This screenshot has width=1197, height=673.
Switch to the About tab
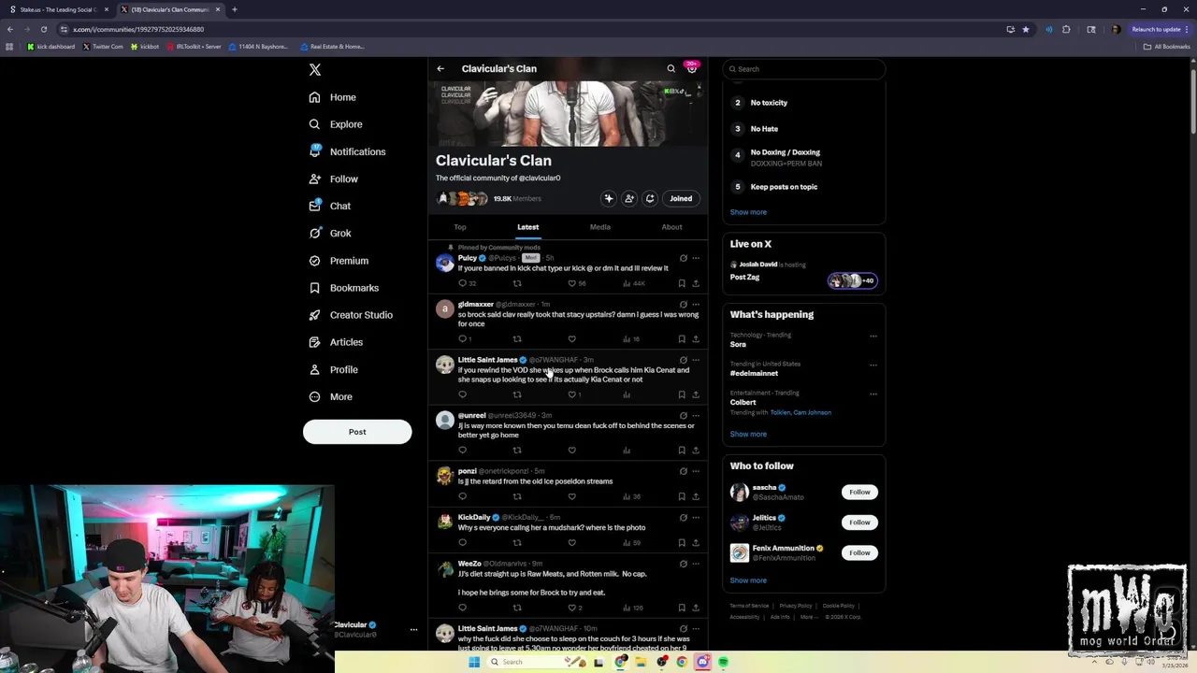(671, 227)
